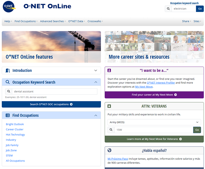Click the Occupation Keyword Search panel heading text

click(34, 82)
